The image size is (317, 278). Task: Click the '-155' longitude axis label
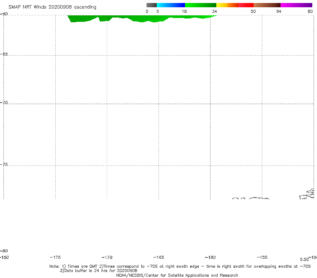pyautogui.click(x=262, y=257)
